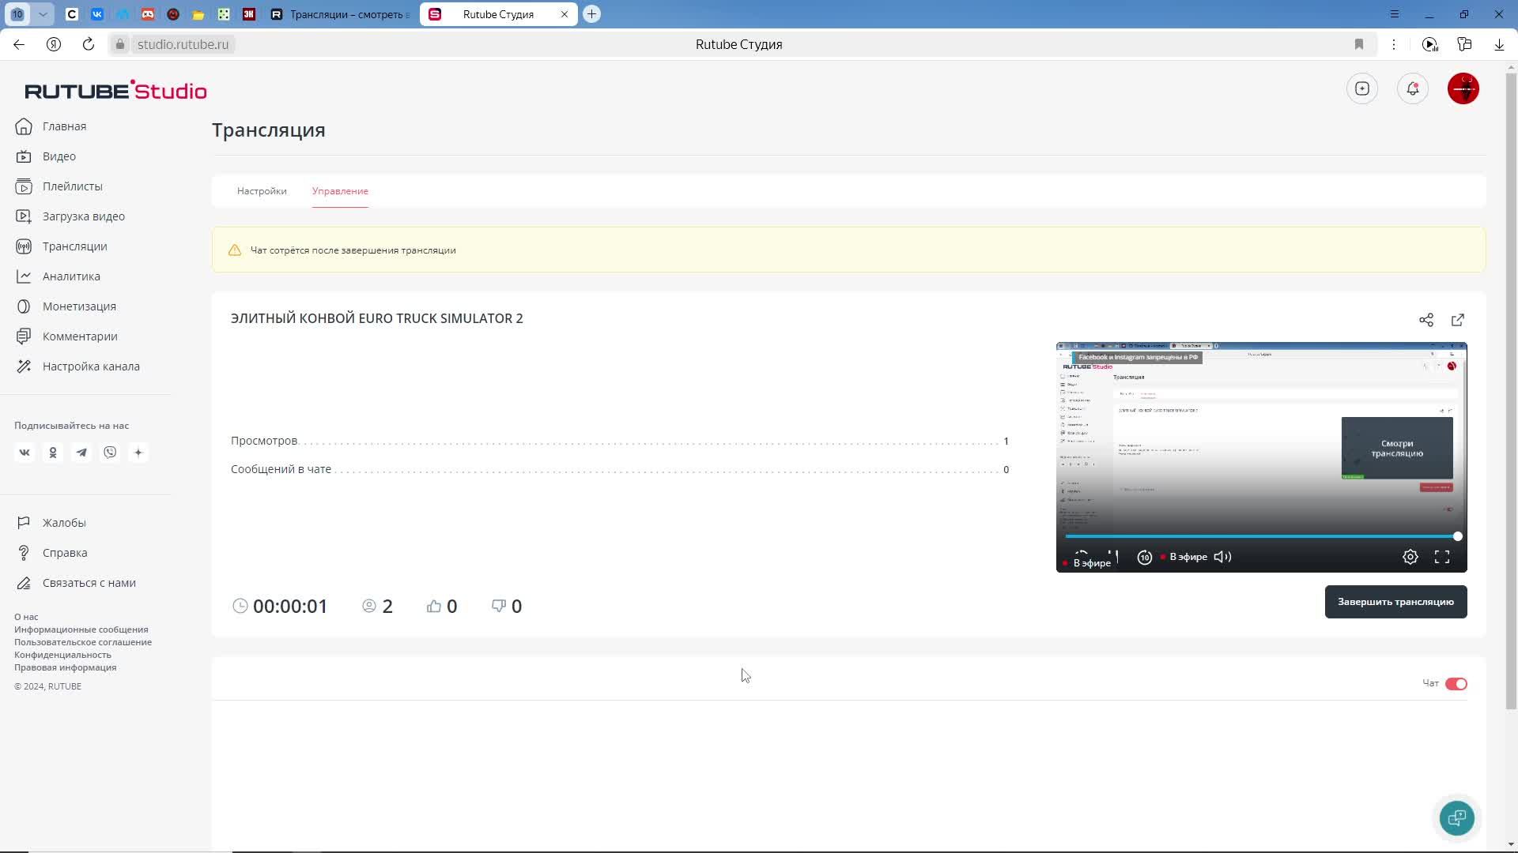This screenshot has height=853, width=1518.
Task: Click the studio.rutube.ru address field
Action: pos(183,44)
